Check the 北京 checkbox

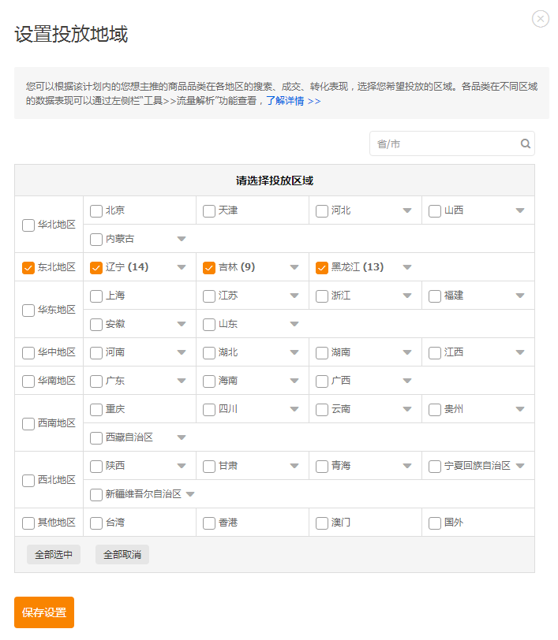point(96,210)
